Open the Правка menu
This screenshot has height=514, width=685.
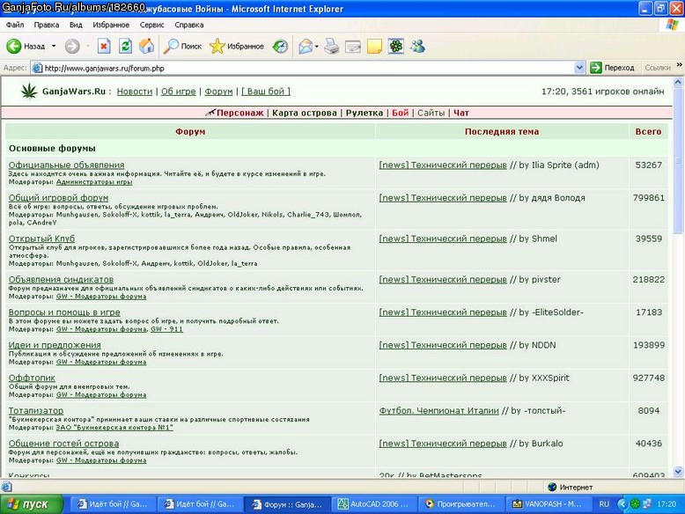tap(47, 25)
